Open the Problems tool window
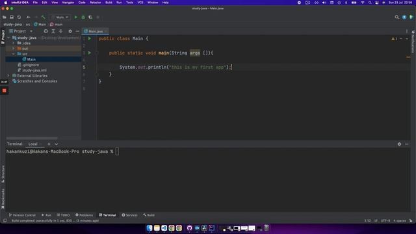The height and width of the screenshot is (234, 416). tap(84, 215)
